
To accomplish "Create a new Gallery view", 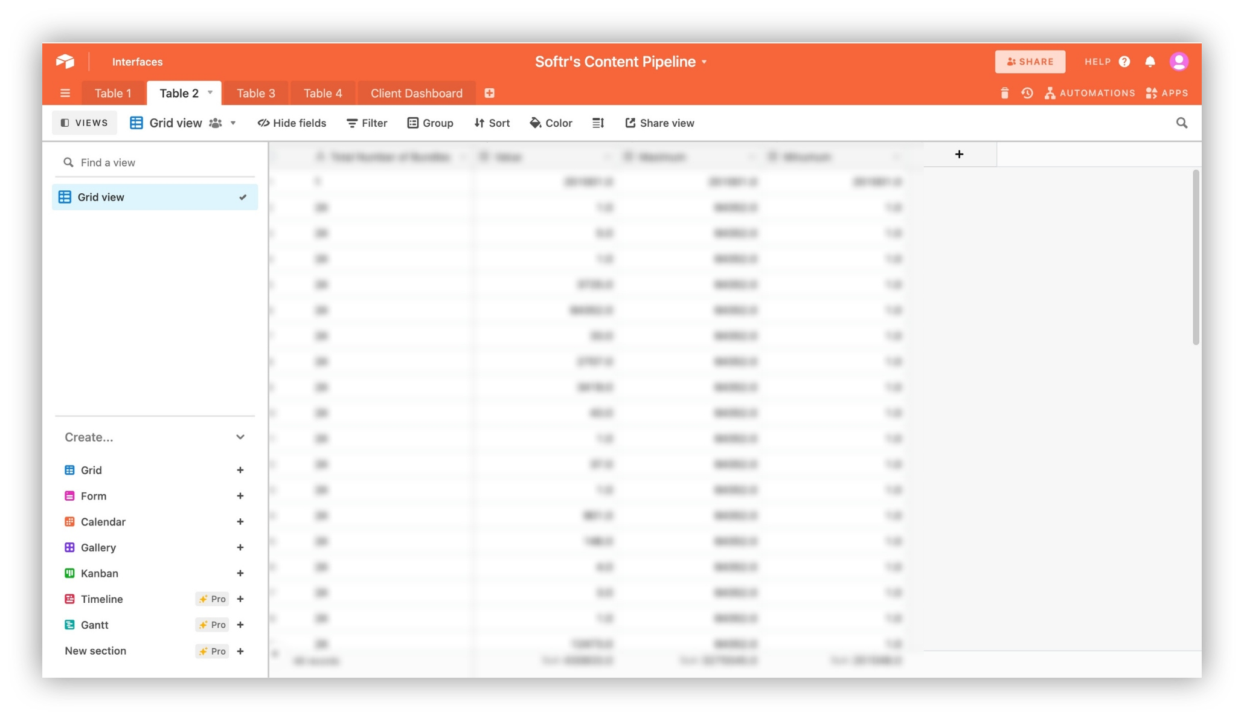I will coord(240,548).
